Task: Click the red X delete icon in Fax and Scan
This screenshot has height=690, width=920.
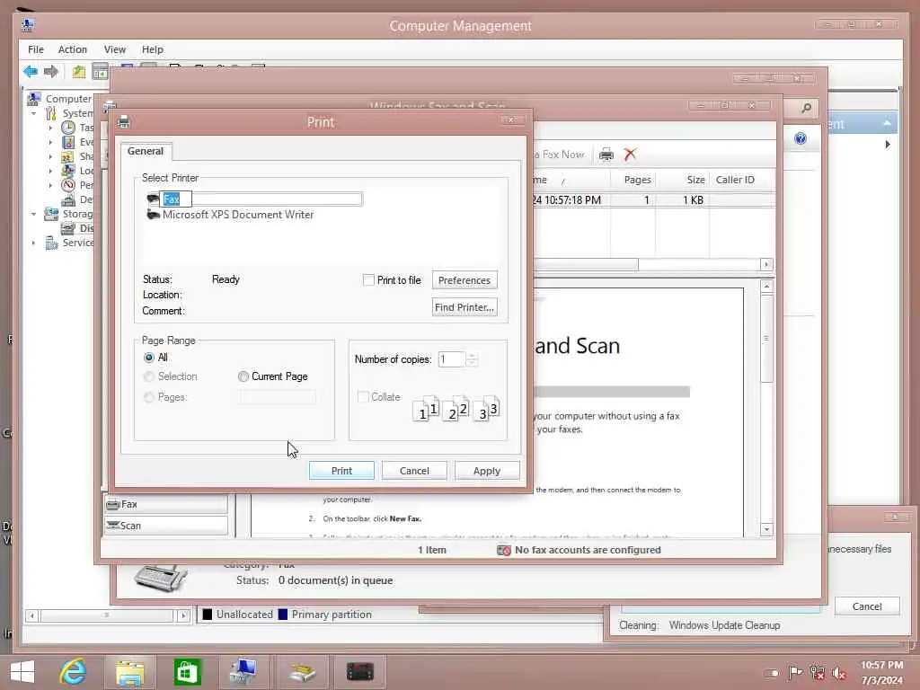Action: pos(630,155)
